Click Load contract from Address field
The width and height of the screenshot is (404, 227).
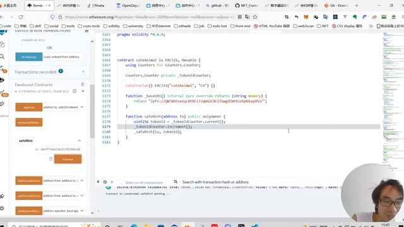pos(63,57)
